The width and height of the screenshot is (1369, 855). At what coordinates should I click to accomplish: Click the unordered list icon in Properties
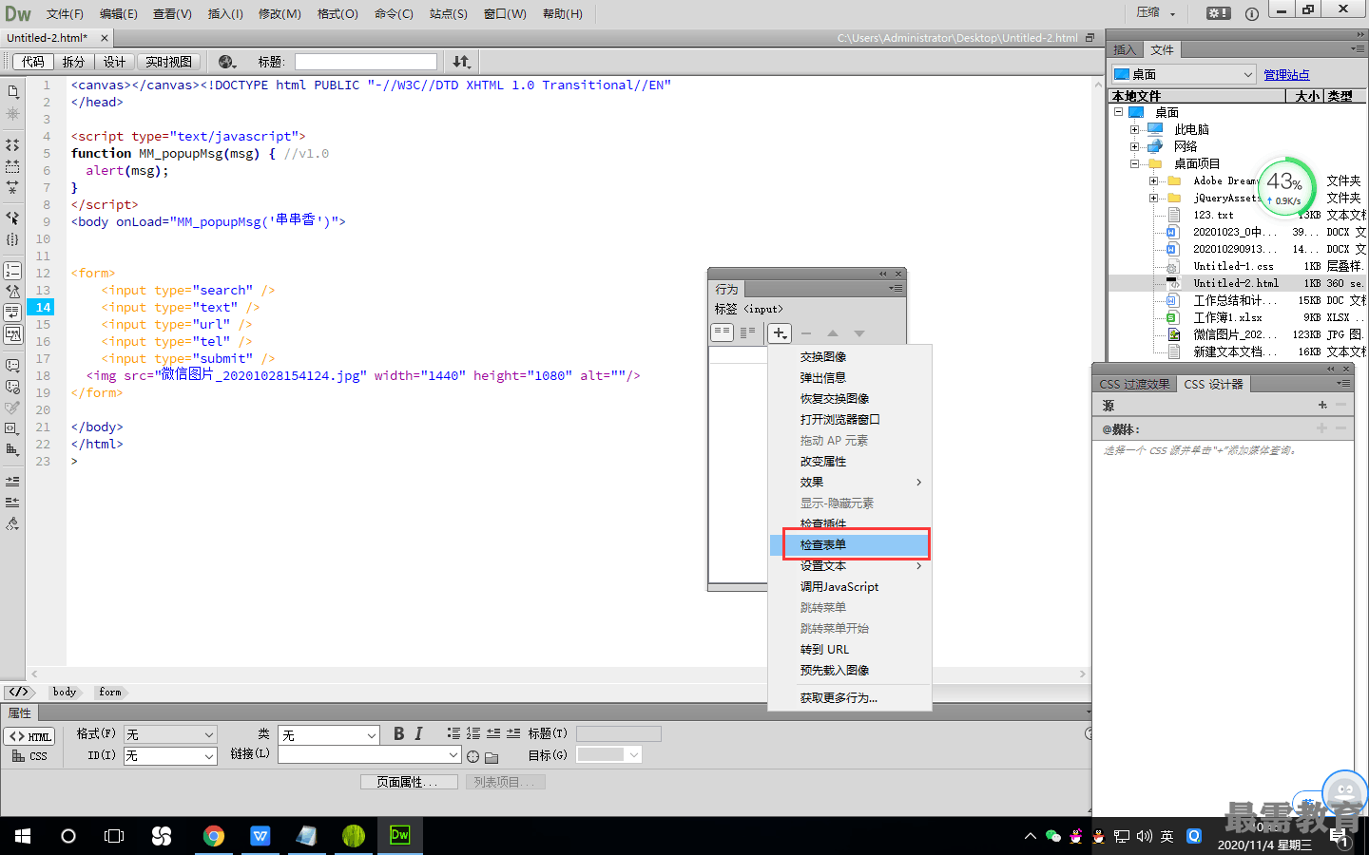pos(453,733)
